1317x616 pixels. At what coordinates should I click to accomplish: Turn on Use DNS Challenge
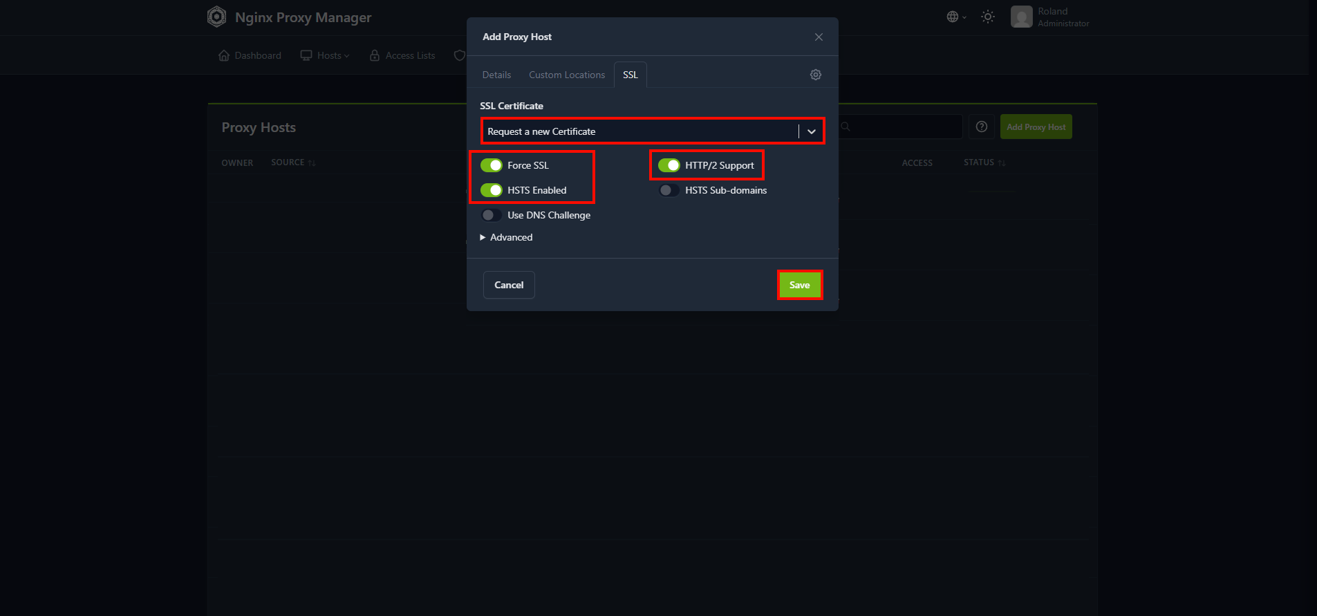pos(492,215)
